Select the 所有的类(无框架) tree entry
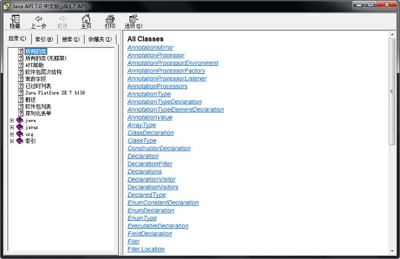Image resolution: width=400 pixels, height=259 pixels. coord(45,58)
